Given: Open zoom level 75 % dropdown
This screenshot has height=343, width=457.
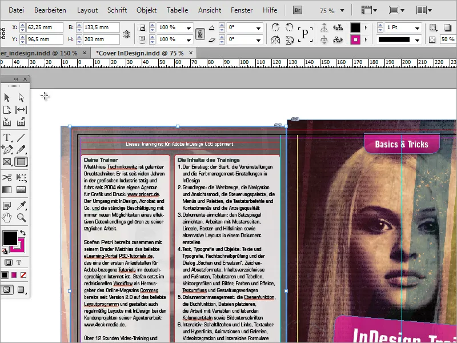Looking at the screenshot, I should [x=342, y=10].
